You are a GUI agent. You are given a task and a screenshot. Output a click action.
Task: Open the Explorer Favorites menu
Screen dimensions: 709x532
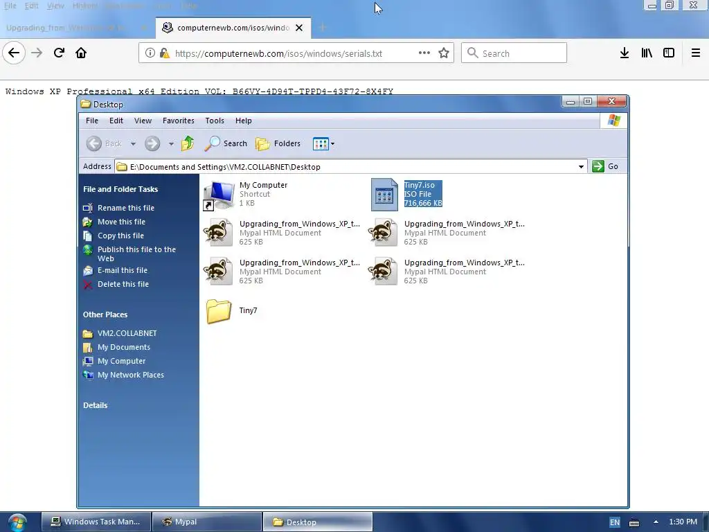[x=178, y=121]
